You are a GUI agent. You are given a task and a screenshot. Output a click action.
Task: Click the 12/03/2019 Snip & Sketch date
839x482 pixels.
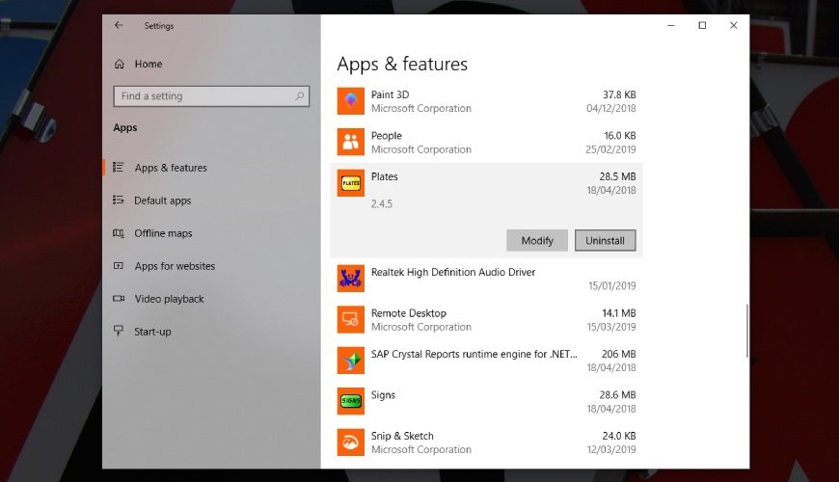(x=611, y=450)
